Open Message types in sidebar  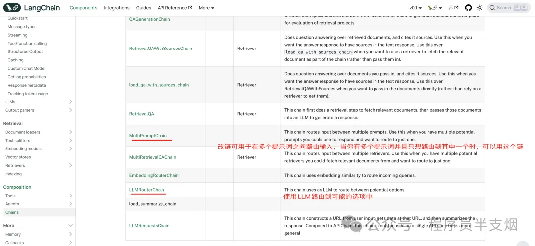(22, 27)
